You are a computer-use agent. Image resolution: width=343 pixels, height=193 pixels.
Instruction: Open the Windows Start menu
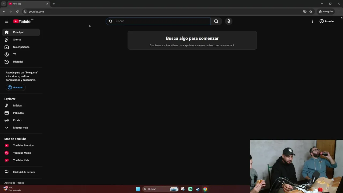138,189
